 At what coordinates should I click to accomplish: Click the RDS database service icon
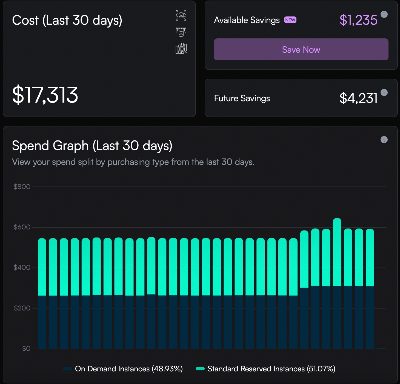pyautogui.click(x=181, y=15)
